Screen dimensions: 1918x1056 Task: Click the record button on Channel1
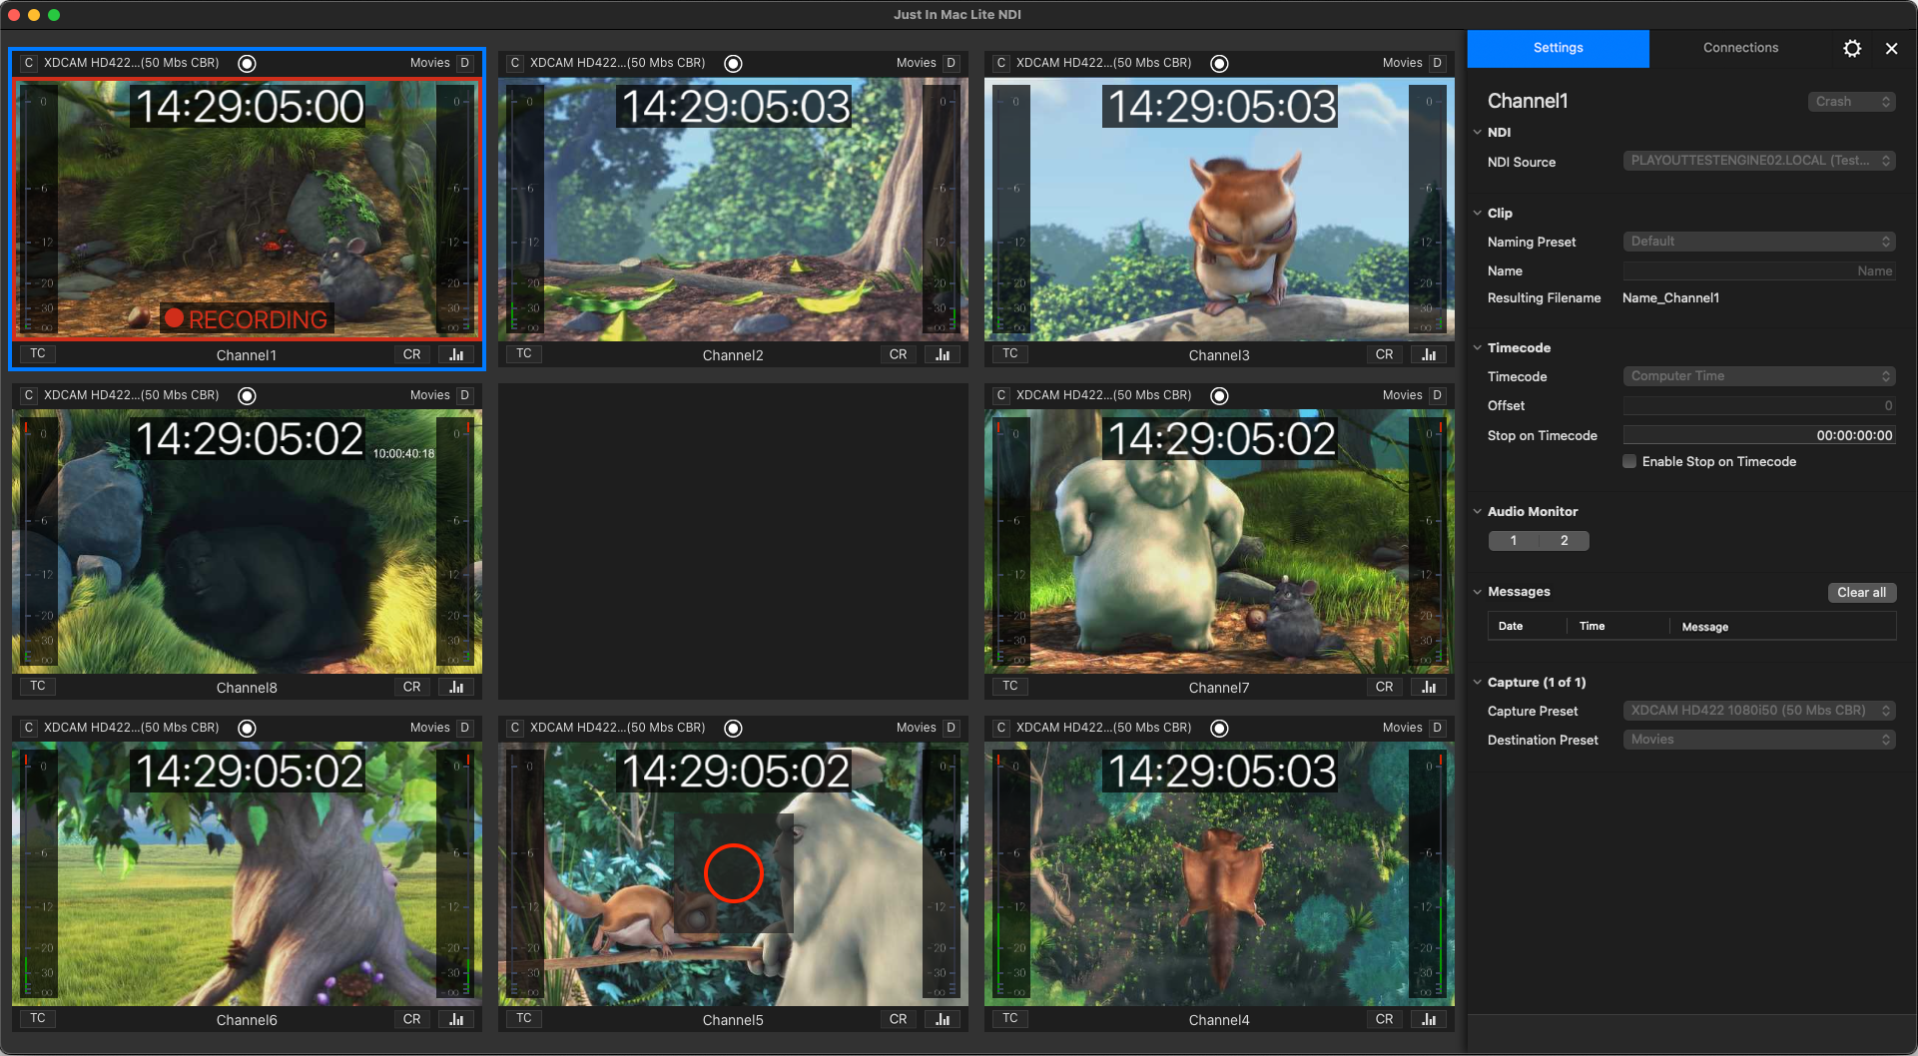click(248, 63)
